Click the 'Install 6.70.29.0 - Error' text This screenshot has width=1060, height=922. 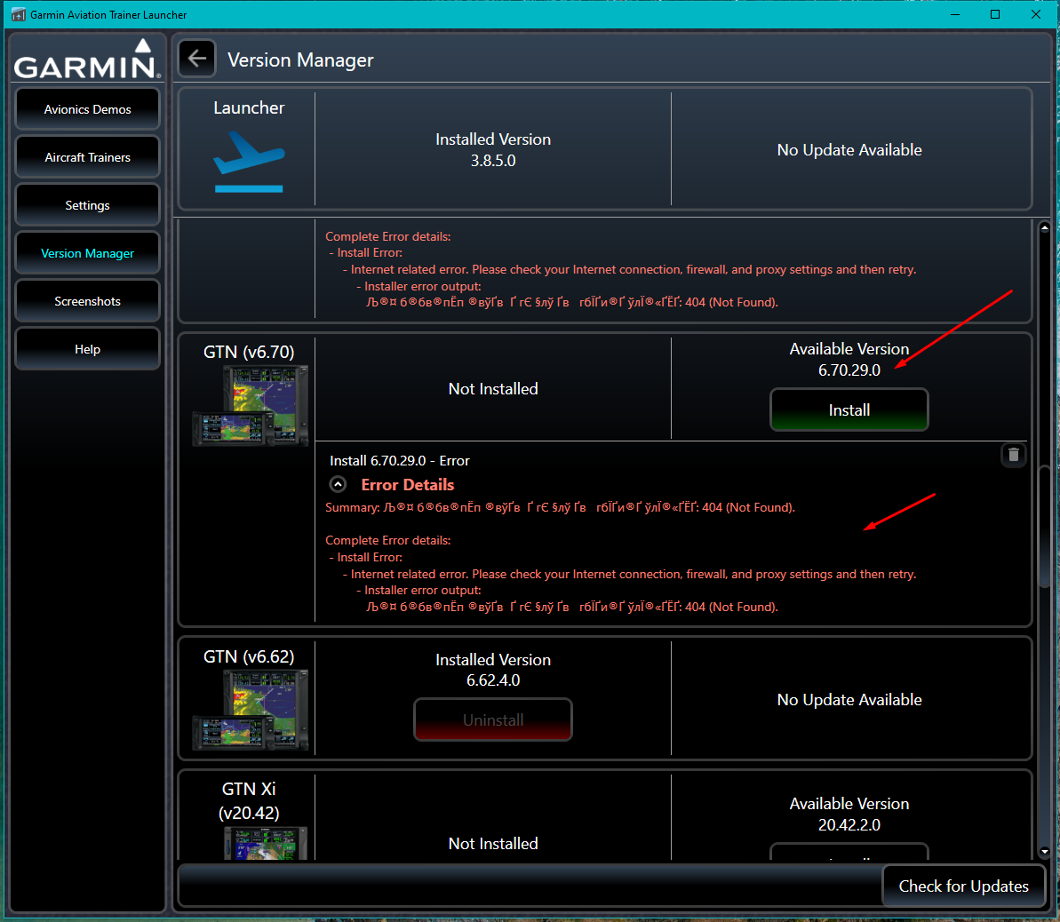click(400, 460)
